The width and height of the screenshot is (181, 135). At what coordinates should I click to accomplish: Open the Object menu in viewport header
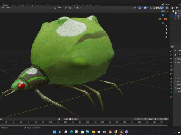pyautogui.click(x=8, y=8)
